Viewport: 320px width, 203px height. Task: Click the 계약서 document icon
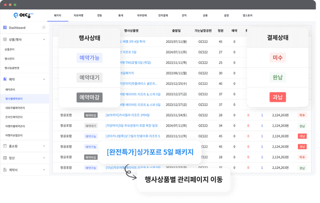pyautogui.click(x=5, y=169)
